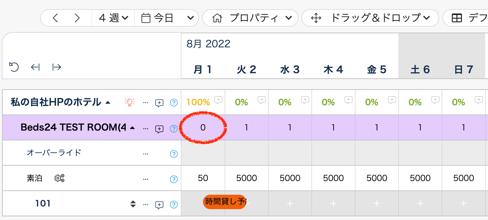Collapse the Beds24 TEST ROOM row
488x220 pixels.
[x=132, y=128]
